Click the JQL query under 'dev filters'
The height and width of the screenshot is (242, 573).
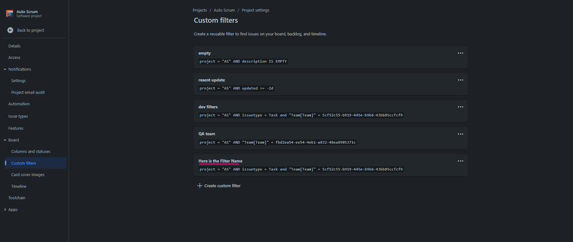[301, 115]
